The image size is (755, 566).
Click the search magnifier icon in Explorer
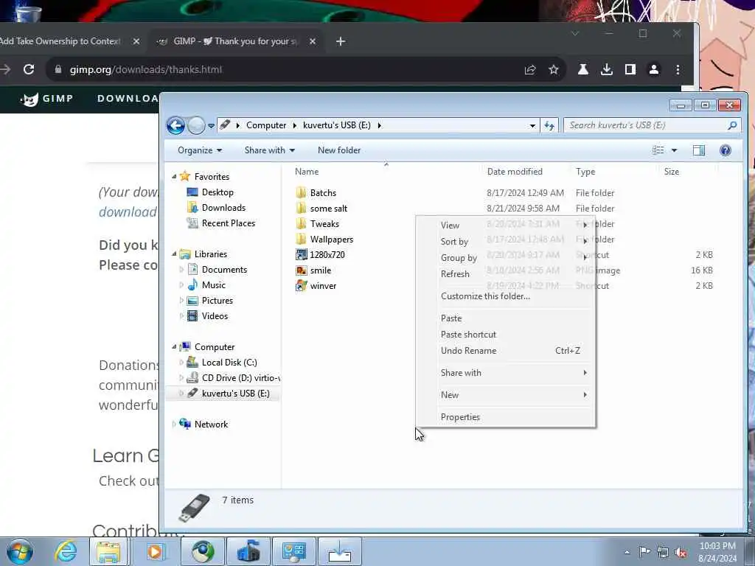tap(732, 125)
